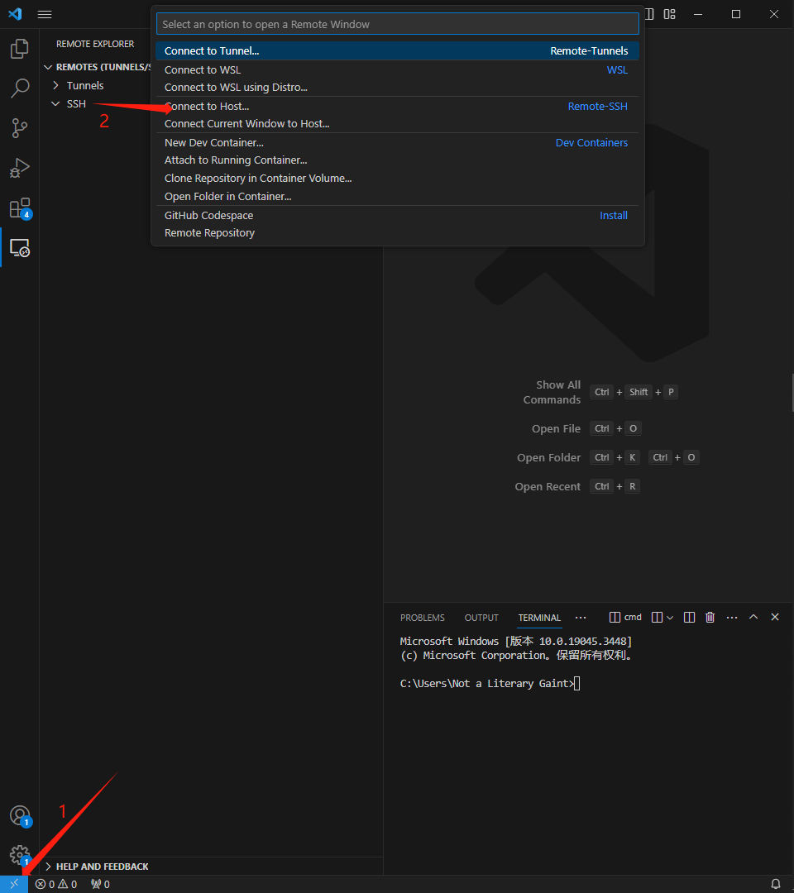
Task: Click the remote window indicator in status bar
Action: [x=14, y=884]
